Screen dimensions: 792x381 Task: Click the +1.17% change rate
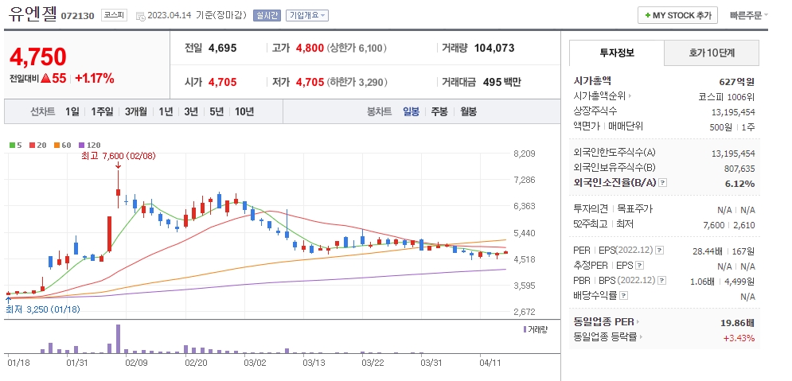click(x=95, y=78)
